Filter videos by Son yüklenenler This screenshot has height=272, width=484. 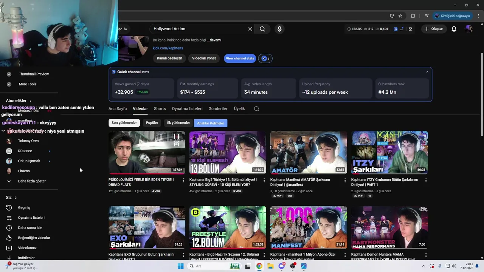coord(124,123)
